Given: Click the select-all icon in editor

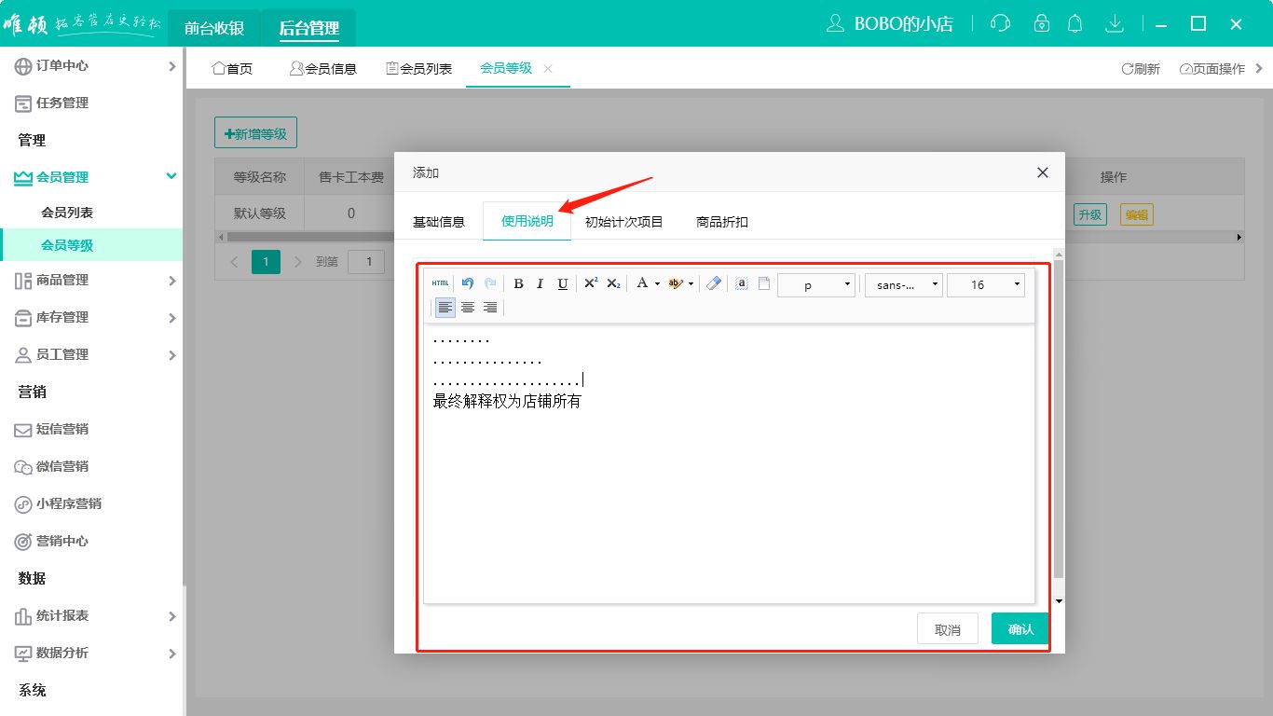Looking at the screenshot, I should coord(742,283).
